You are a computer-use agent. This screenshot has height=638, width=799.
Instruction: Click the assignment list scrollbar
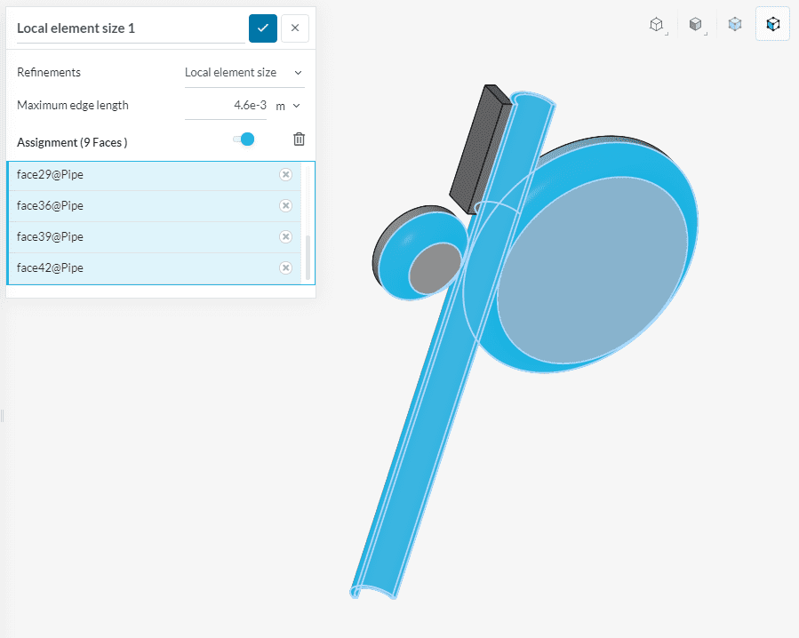[x=308, y=258]
